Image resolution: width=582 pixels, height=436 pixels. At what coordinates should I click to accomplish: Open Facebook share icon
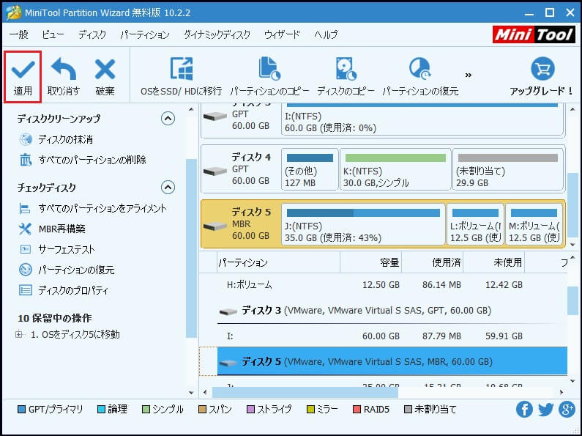click(524, 410)
